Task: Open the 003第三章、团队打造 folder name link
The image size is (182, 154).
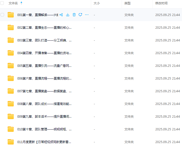Action: (x=44, y=40)
